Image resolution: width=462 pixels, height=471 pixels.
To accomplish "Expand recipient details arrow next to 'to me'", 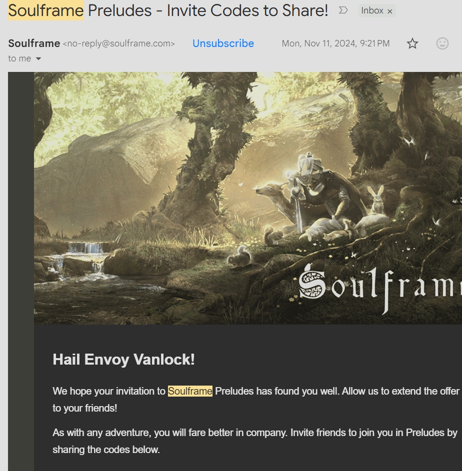I will pyautogui.click(x=38, y=58).
